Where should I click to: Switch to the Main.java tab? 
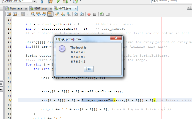pyautogui.click(x=16, y=8)
